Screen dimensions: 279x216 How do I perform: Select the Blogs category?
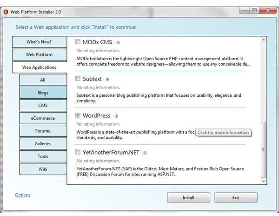[x=43, y=93]
